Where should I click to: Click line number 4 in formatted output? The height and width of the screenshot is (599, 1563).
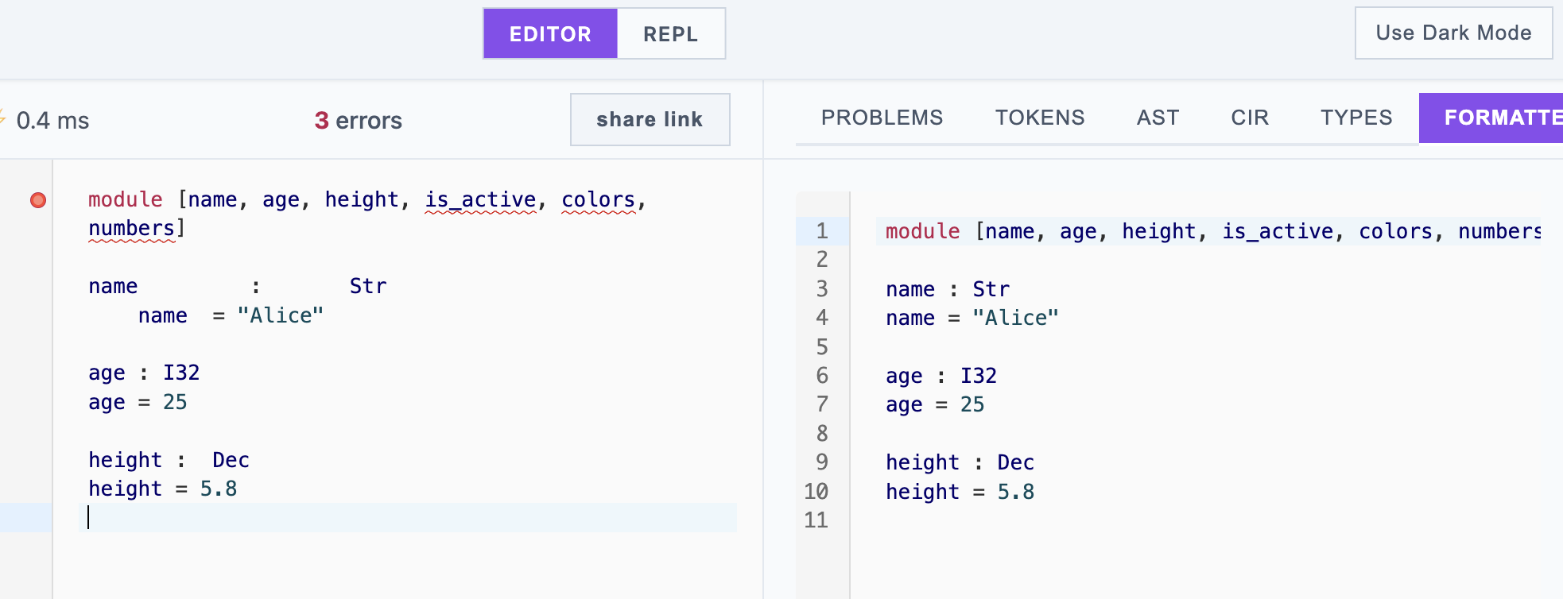pos(822,318)
